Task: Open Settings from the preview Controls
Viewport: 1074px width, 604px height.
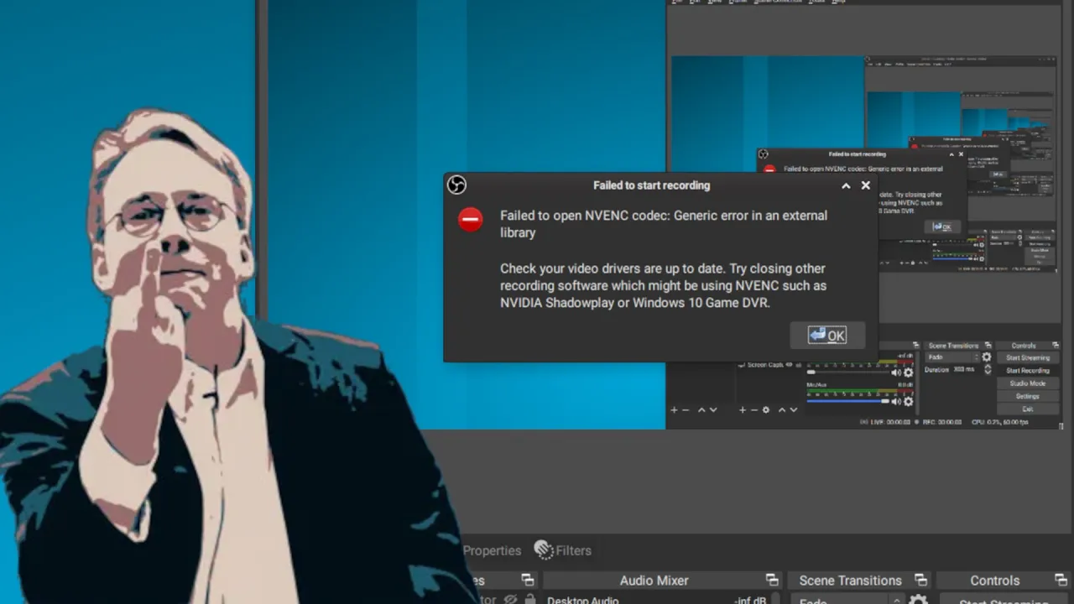Action: pyautogui.click(x=1028, y=396)
